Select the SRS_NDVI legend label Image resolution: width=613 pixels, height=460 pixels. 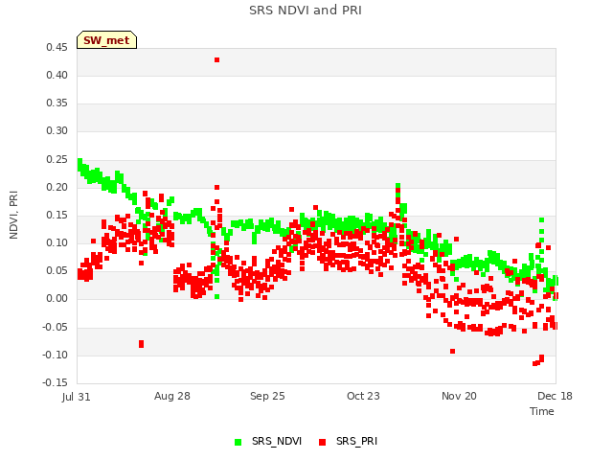[x=277, y=441]
